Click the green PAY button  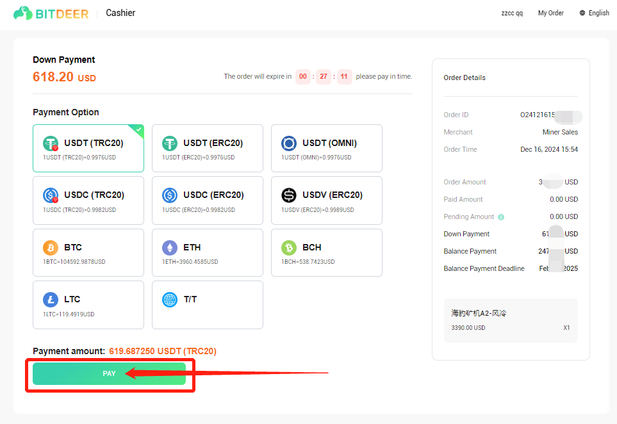pos(109,373)
